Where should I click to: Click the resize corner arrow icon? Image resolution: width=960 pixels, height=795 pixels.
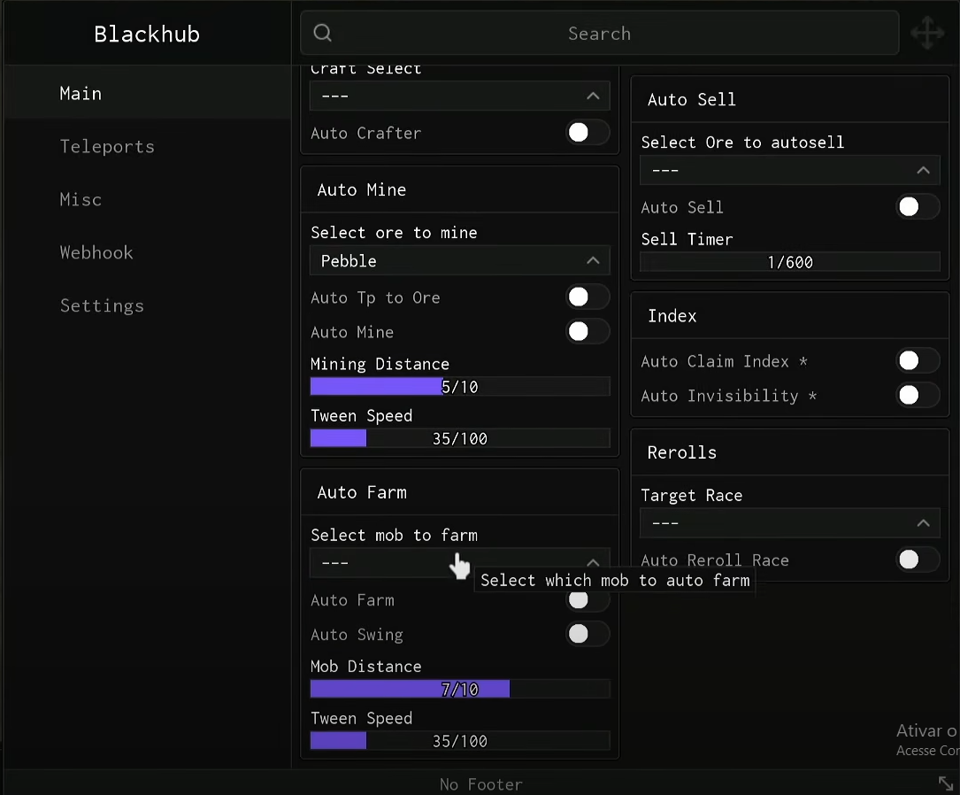[945, 783]
